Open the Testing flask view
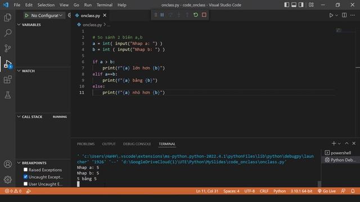Viewport: 360px width, 202px height. click(x=7, y=95)
